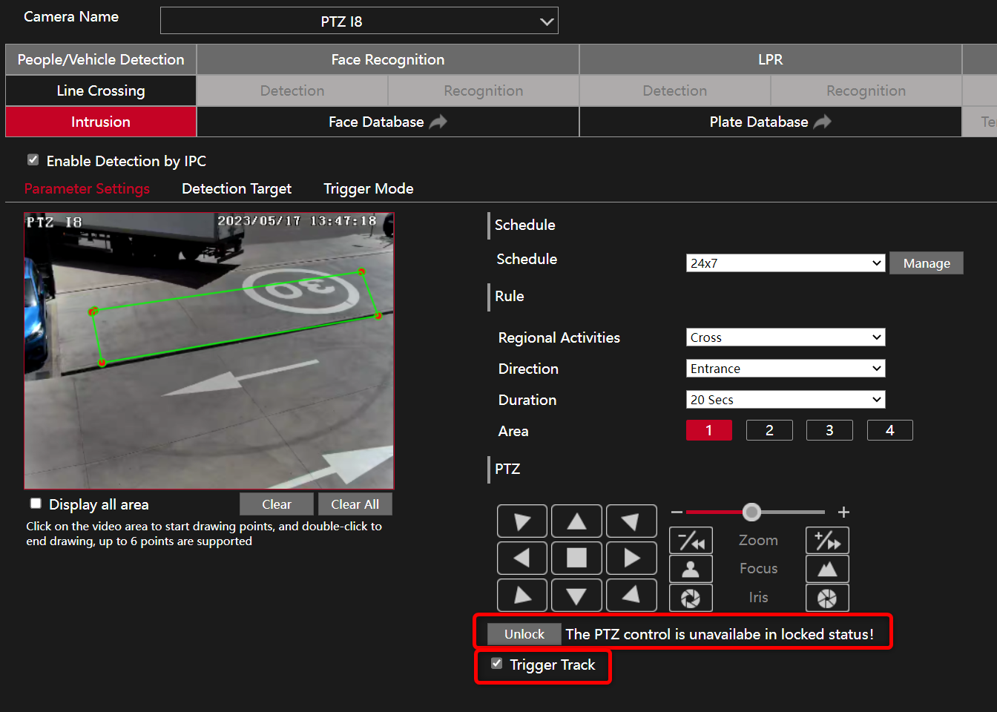The height and width of the screenshot is (712, 997).
Task: Click the PTZ down arrow button
Action: click(576, 595)
